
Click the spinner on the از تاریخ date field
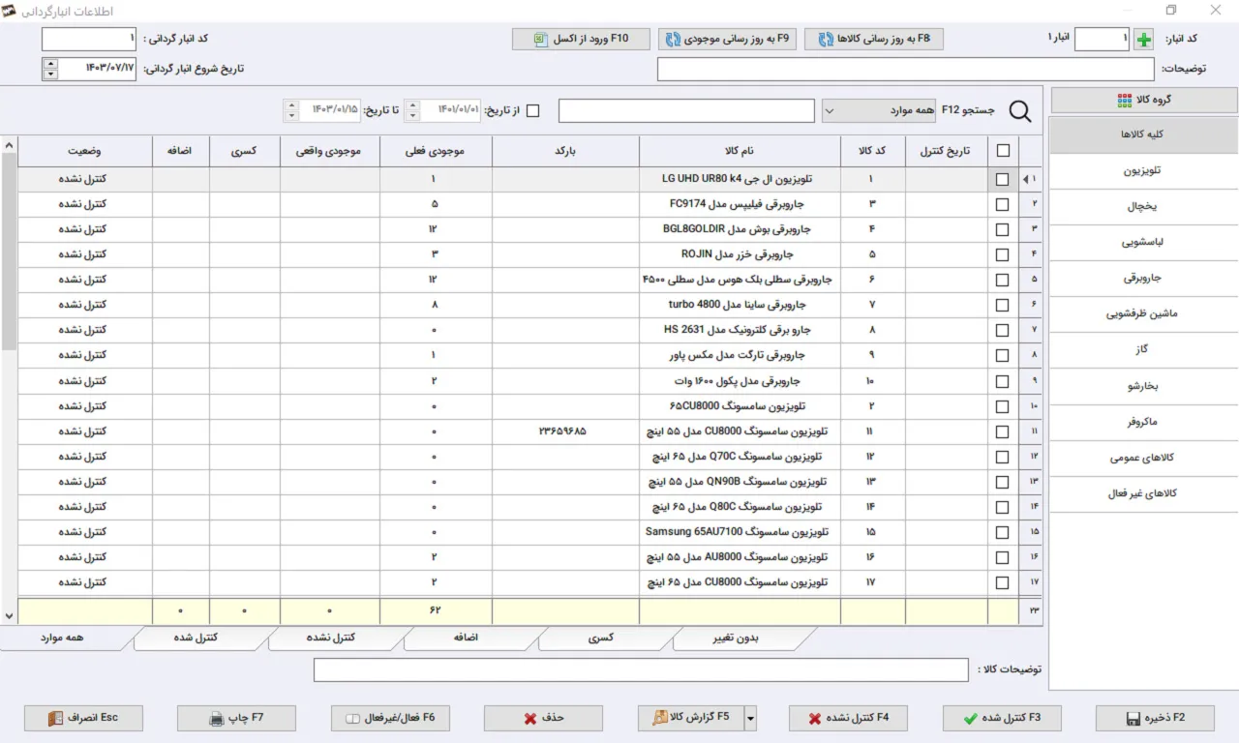[x=411, y=111]
